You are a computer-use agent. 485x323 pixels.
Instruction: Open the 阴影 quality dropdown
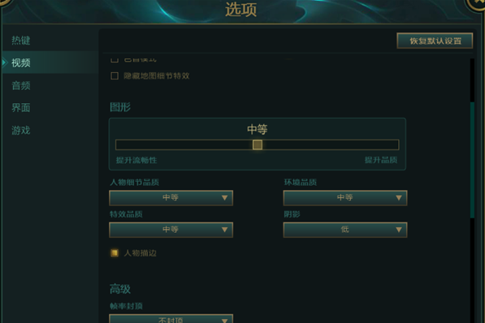(345, 230)
